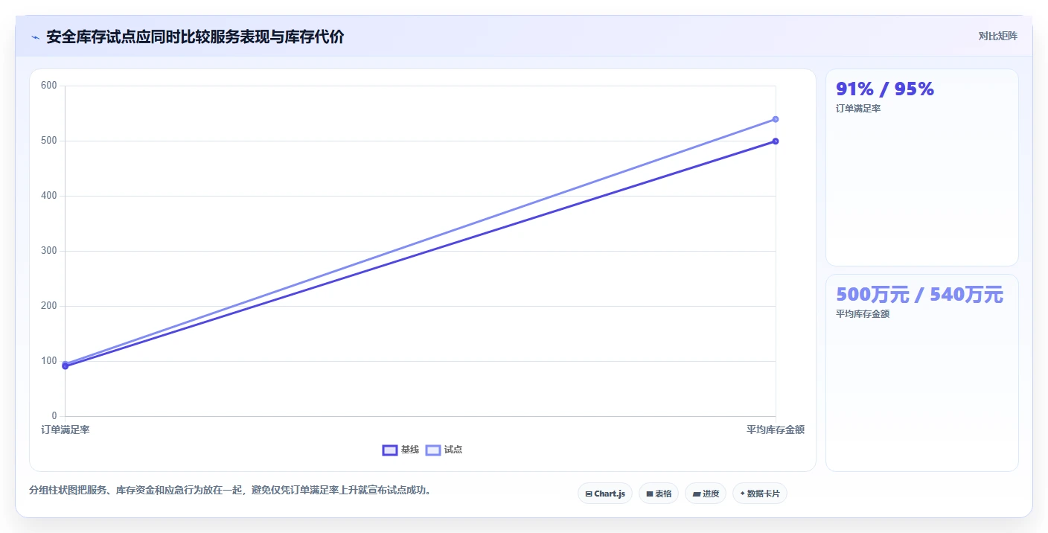Select the 数据卡片 tag button

click(760, 494)
